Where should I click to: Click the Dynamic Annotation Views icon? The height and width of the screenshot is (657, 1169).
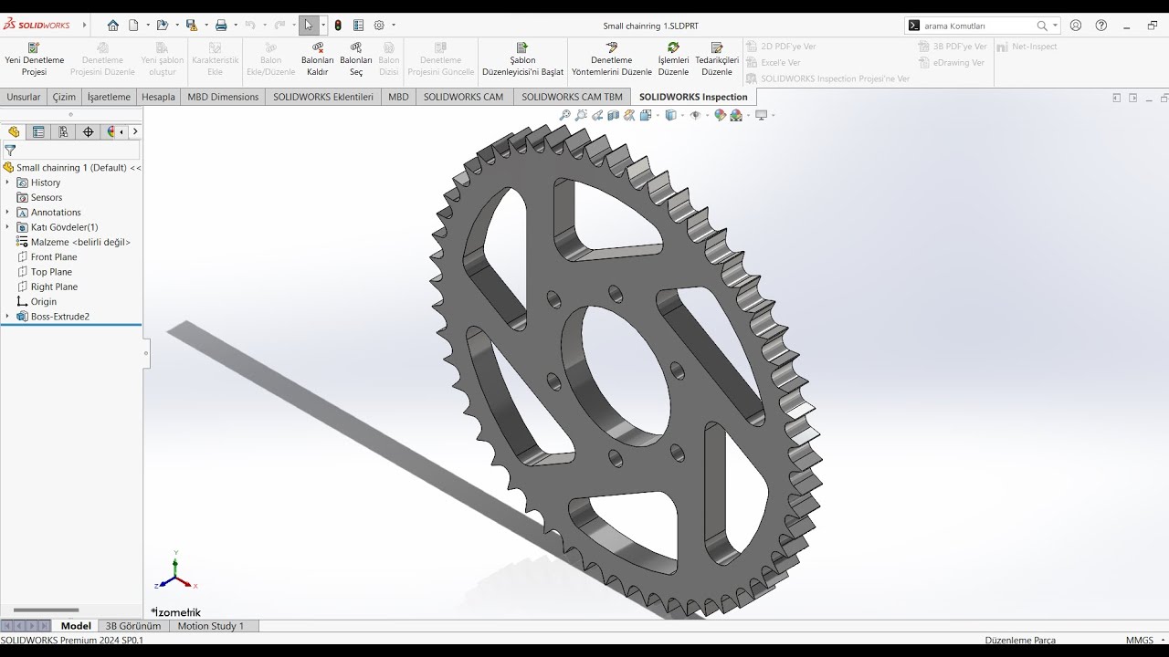(x=629, y=115)
